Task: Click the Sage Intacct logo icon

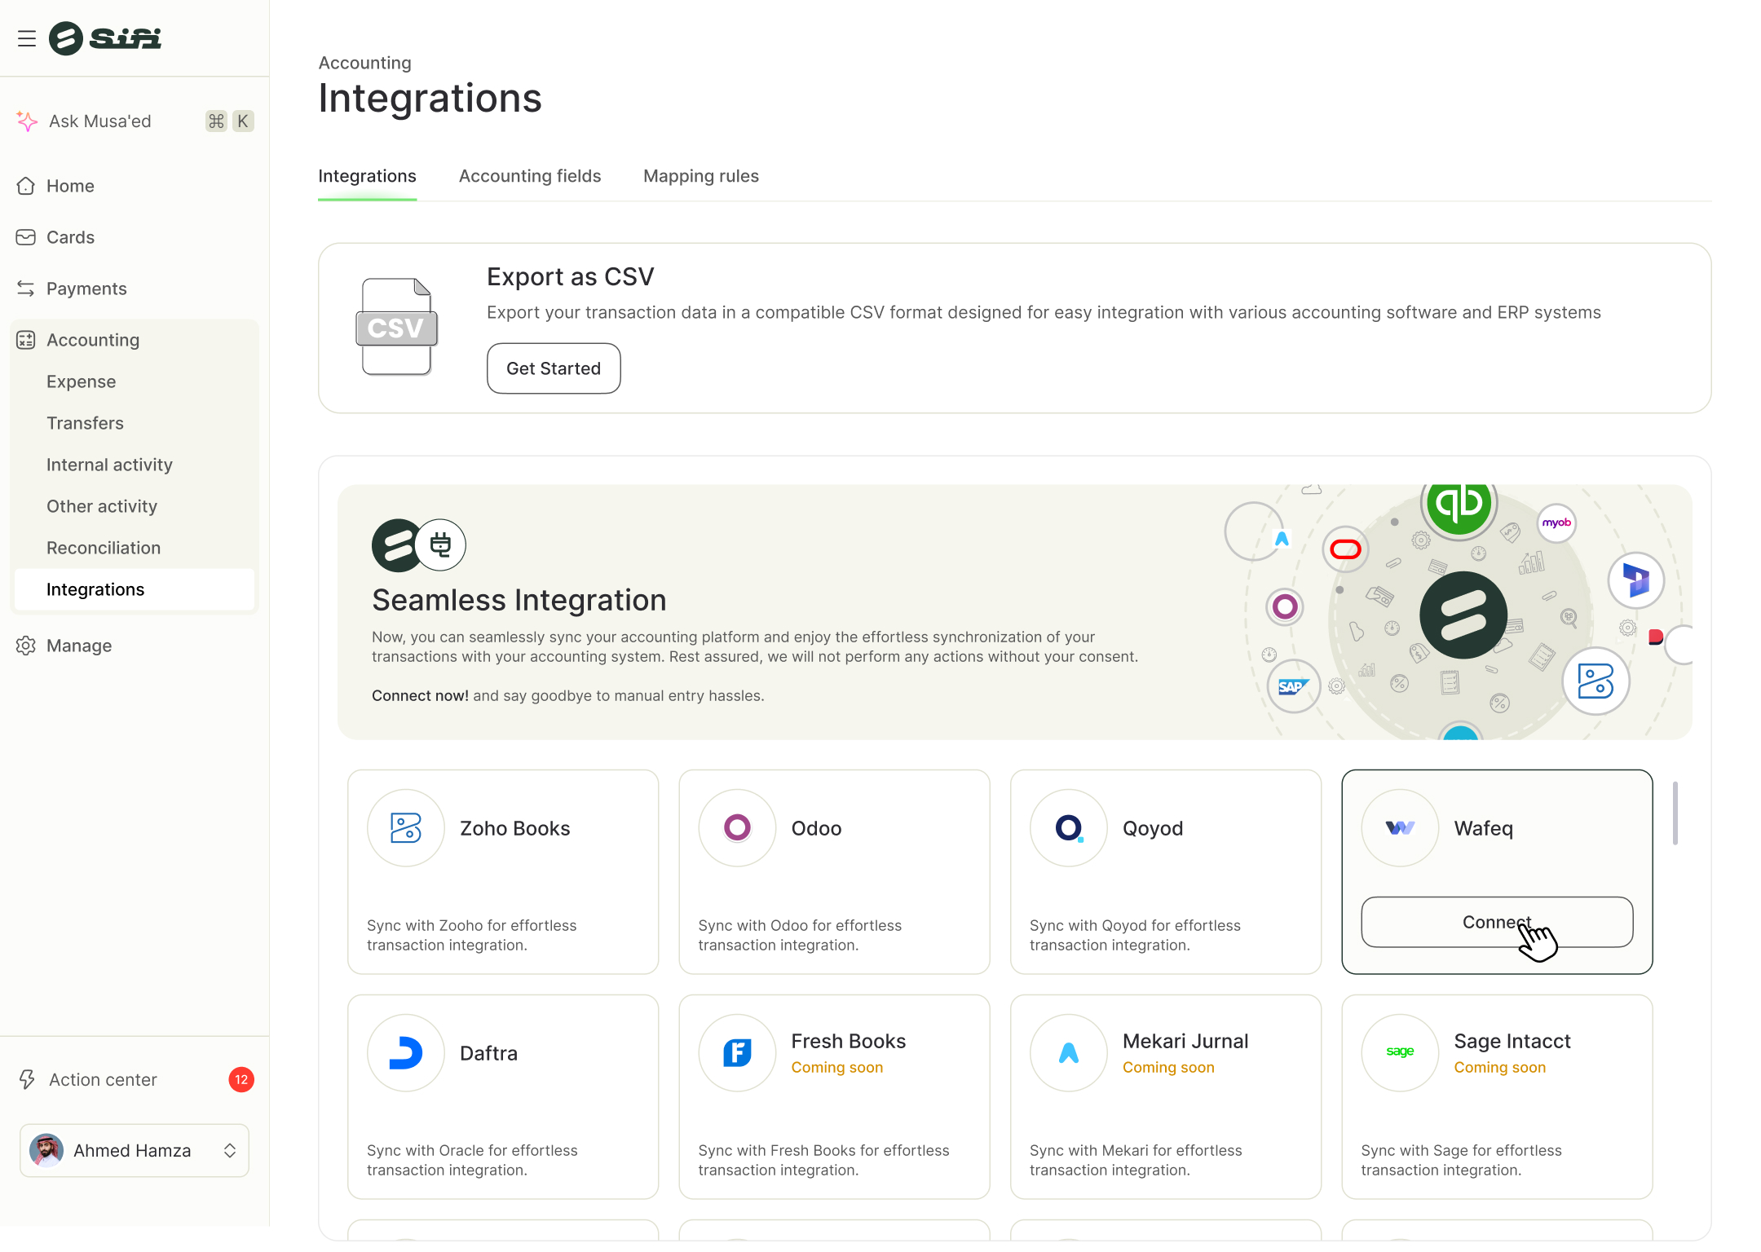Action: [1400, 1053]
